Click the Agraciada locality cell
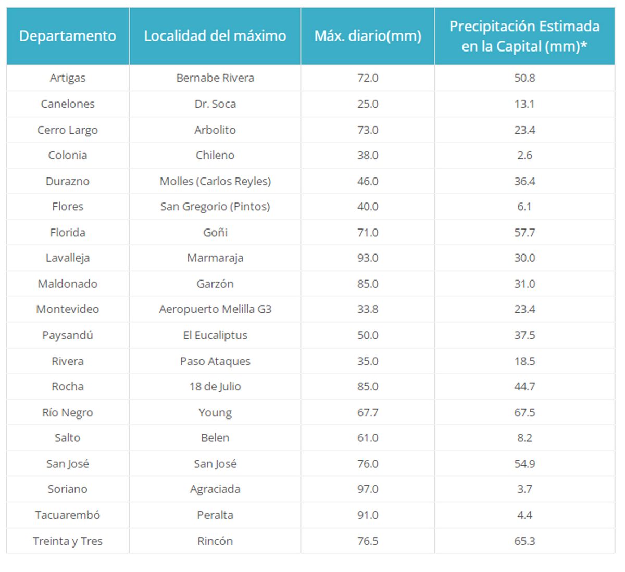Screen dimensions: 625x572 (215, 489)
